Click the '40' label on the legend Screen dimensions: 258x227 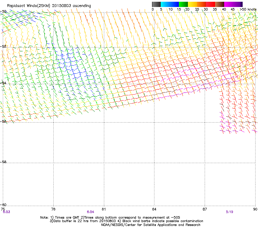pyautogui.click(x=224, y=9)
